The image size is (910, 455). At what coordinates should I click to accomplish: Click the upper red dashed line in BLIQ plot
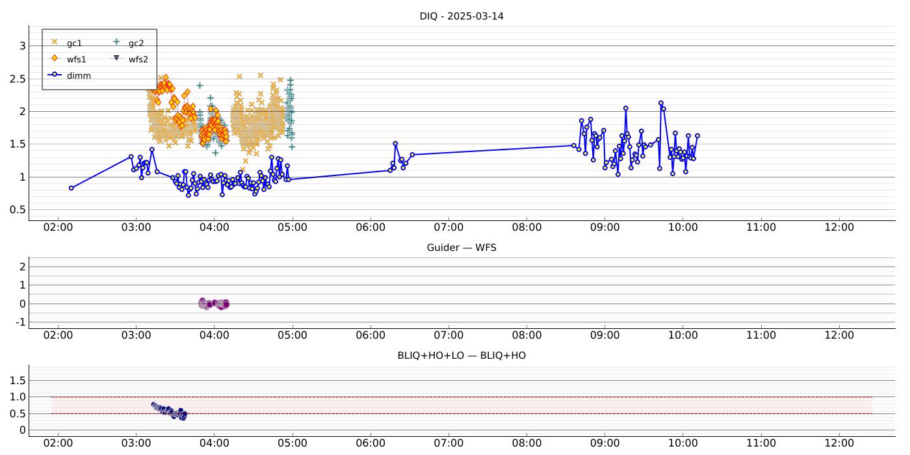click(461, 397)
